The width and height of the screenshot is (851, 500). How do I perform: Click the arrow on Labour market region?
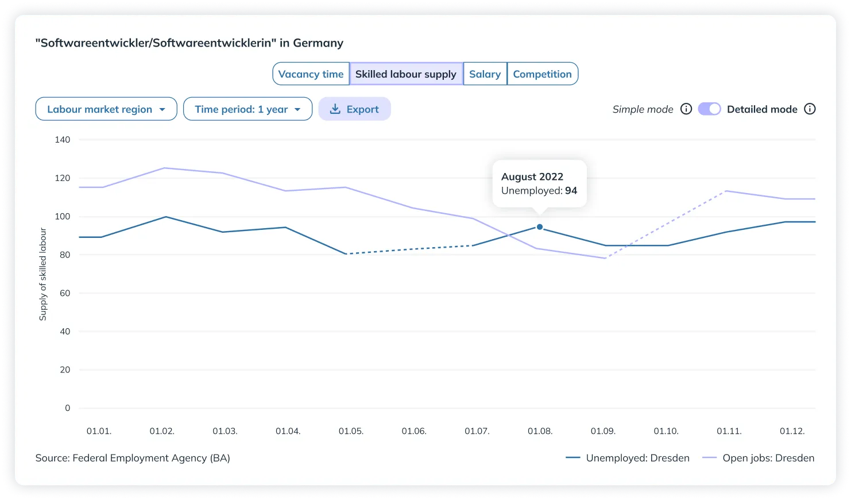(x=163, y=109)
